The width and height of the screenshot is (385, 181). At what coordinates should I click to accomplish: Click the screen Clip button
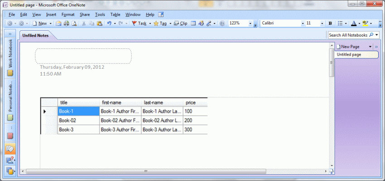click(x=180, y=23)
